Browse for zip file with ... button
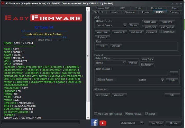Viewport: 185px width, 128px height. [x=174, y=73]
